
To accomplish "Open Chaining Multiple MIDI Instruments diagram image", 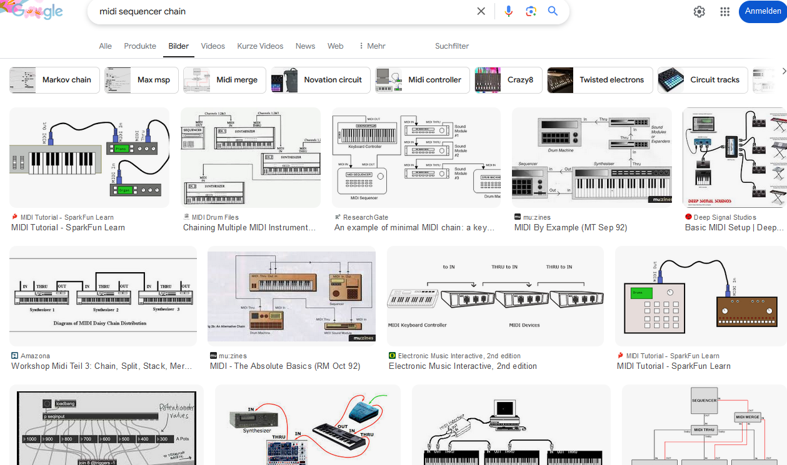I will (251, 157).
